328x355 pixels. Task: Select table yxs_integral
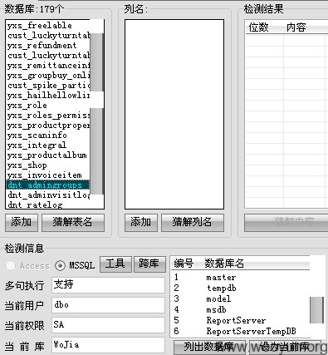[x=37, y=145]
